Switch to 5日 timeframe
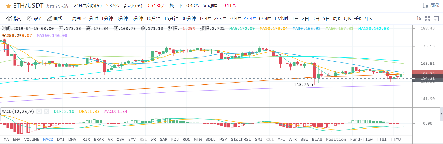 pyautogui.click(x=326, y=19)
